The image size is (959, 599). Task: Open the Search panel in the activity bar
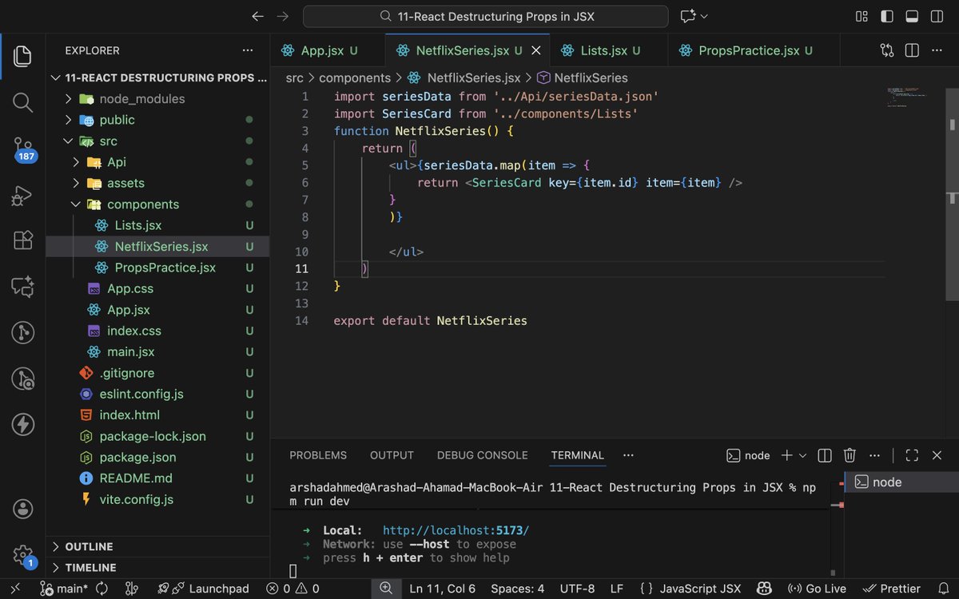coord(22,102)
